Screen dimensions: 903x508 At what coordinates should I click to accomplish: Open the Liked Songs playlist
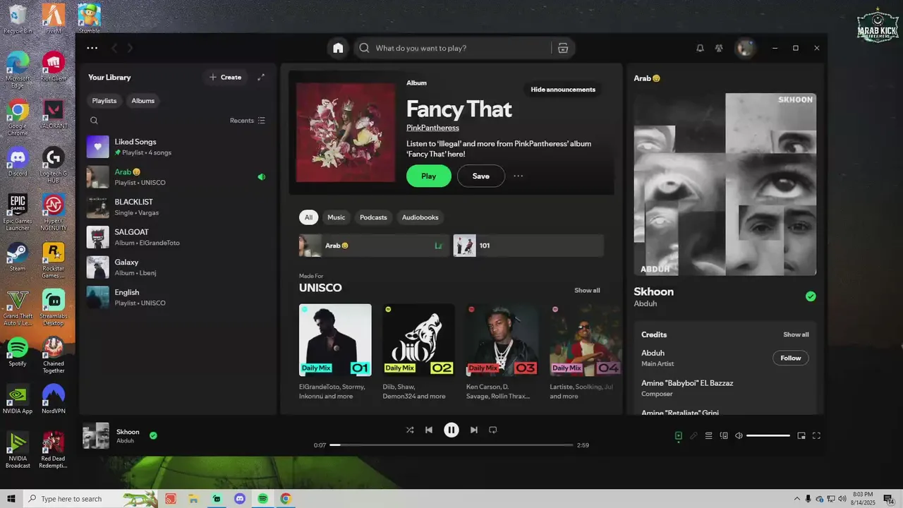coord(178,147)
